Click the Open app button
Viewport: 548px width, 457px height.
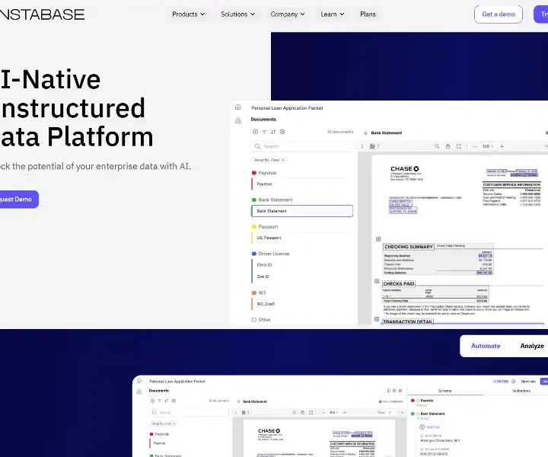(x=528, y=382)
